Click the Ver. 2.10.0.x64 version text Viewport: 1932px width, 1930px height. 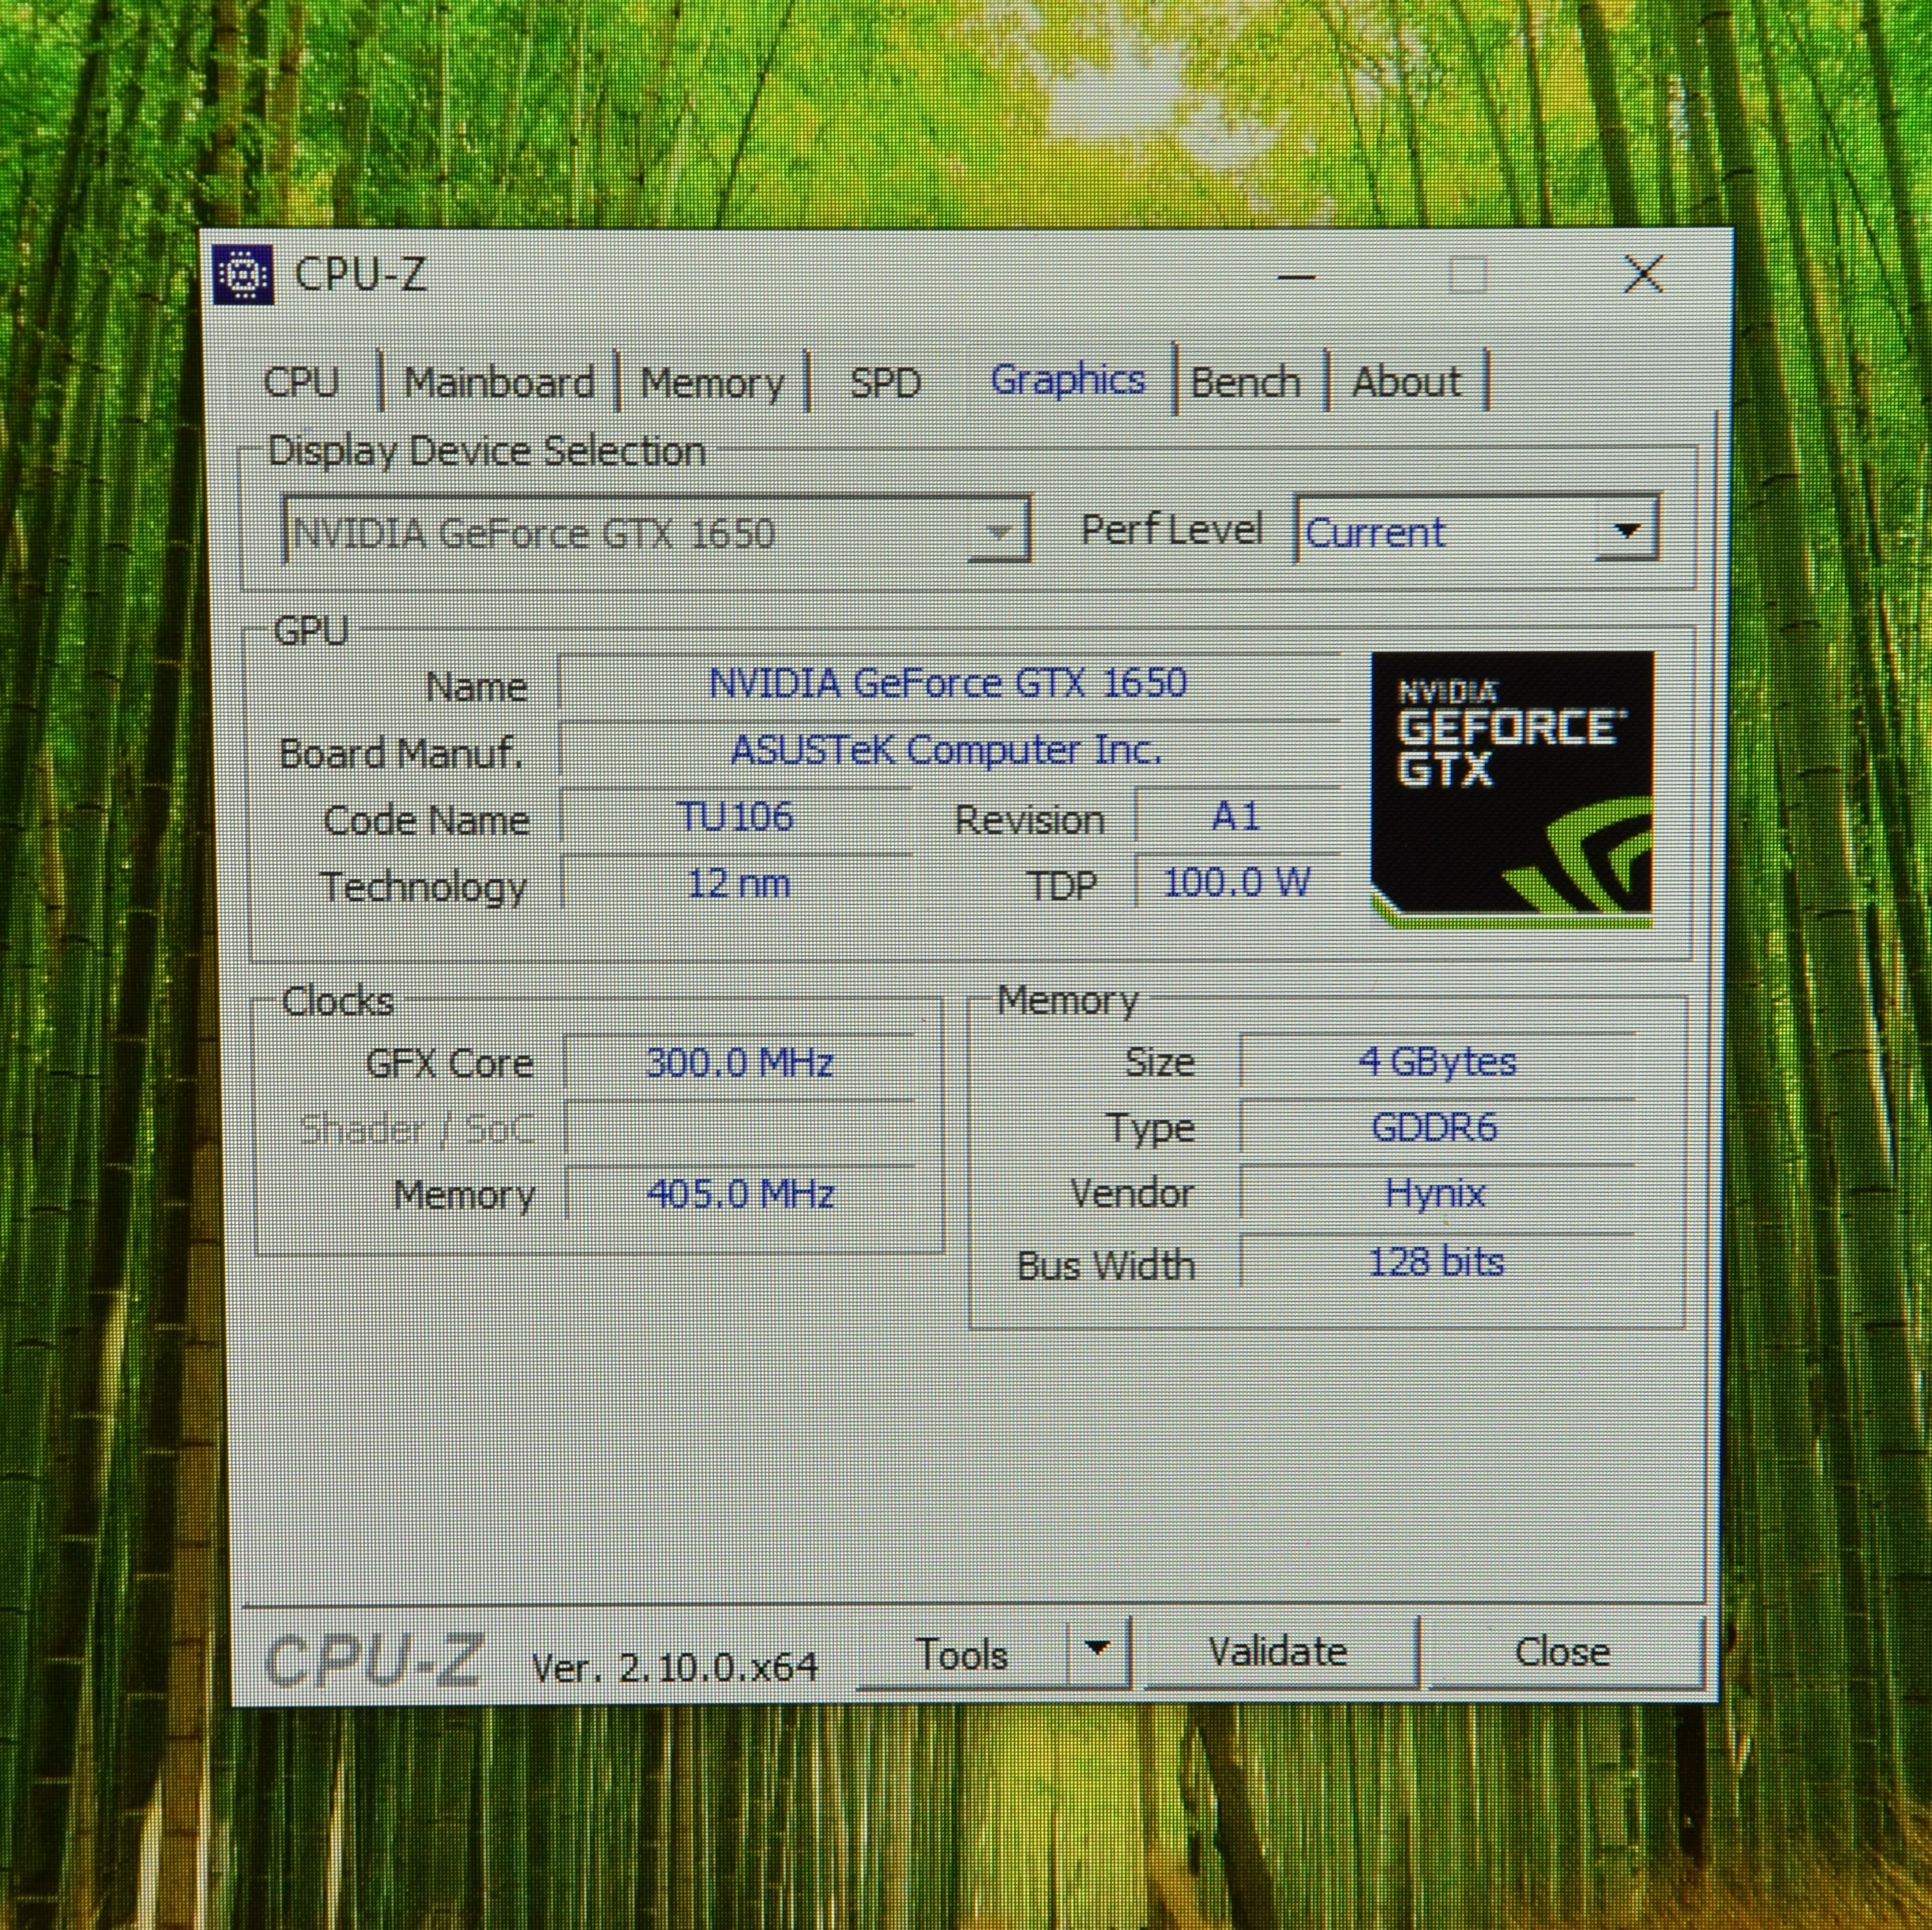(675, 1667)
